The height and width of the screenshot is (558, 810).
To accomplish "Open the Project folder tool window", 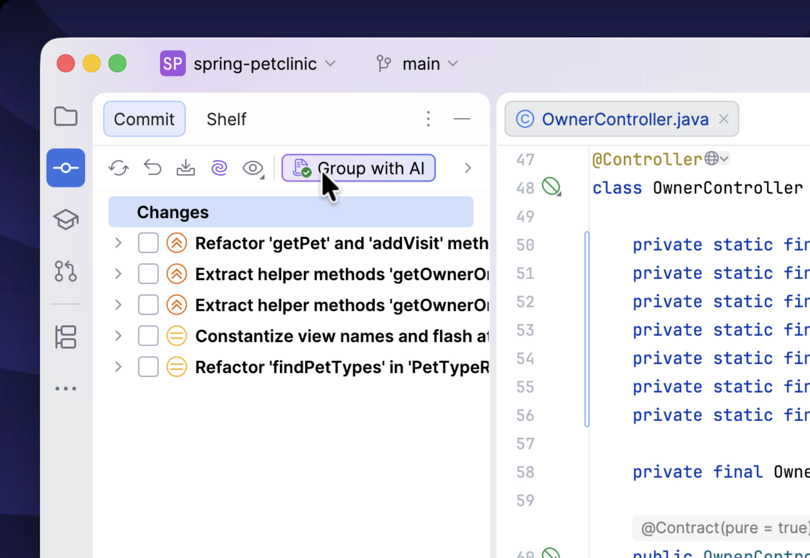I will 66,117.
